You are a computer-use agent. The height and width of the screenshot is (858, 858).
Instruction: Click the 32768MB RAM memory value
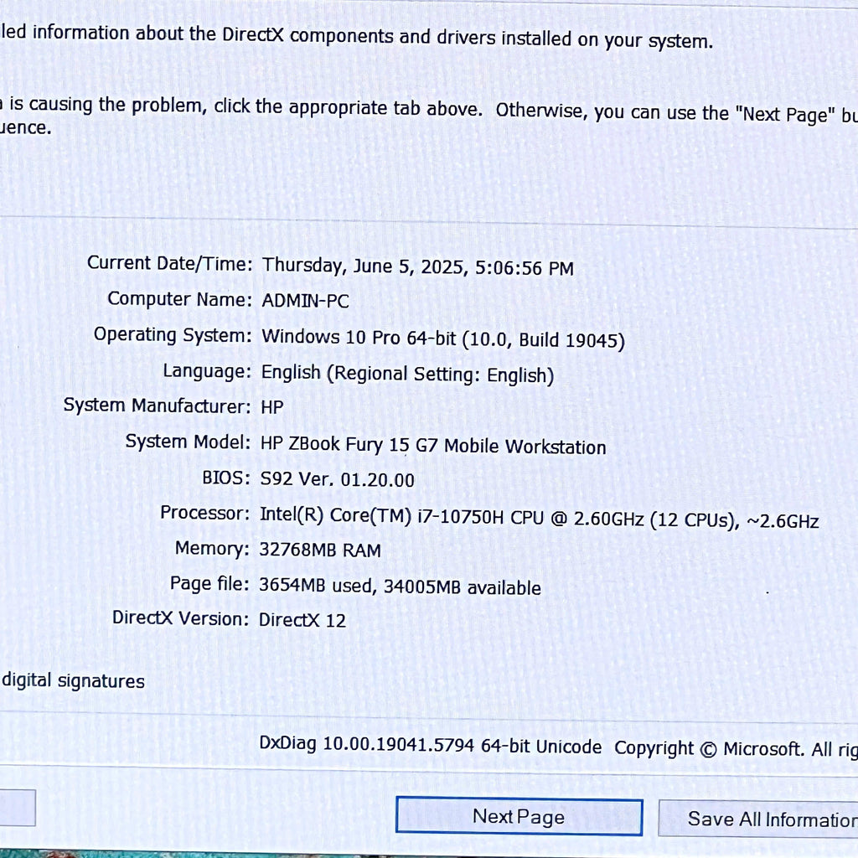[319, 550]
